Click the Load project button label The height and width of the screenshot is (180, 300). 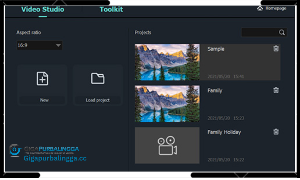[98, 100]
